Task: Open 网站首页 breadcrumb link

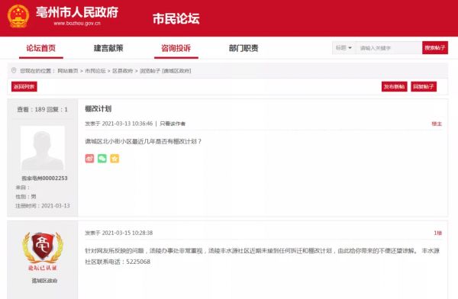Action: [68, 71]
